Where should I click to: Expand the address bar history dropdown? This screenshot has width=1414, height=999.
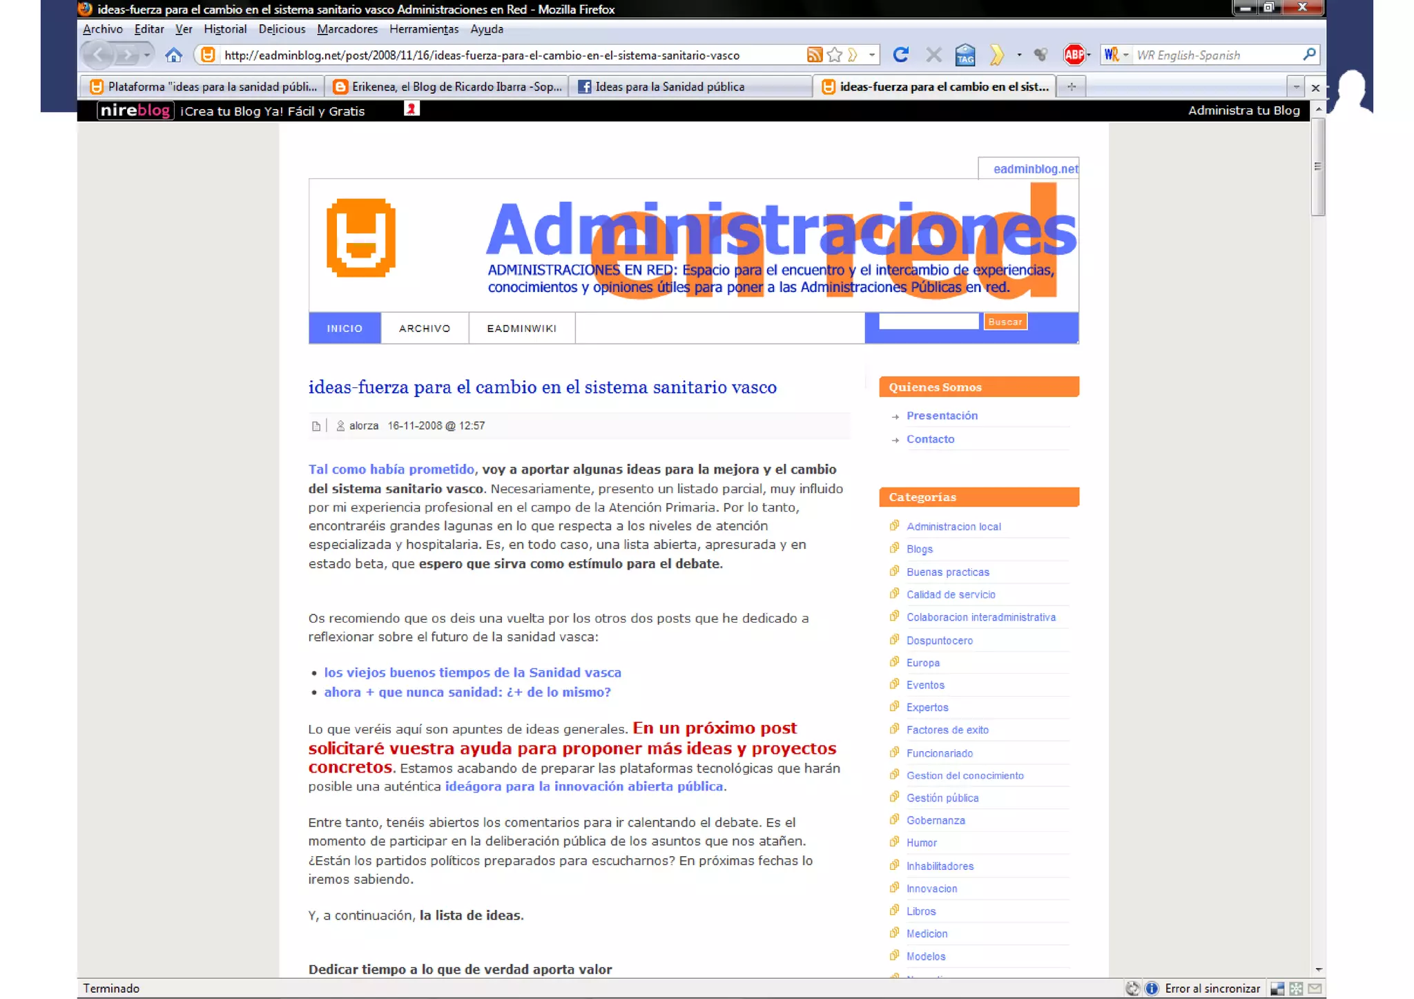(872, 55)
